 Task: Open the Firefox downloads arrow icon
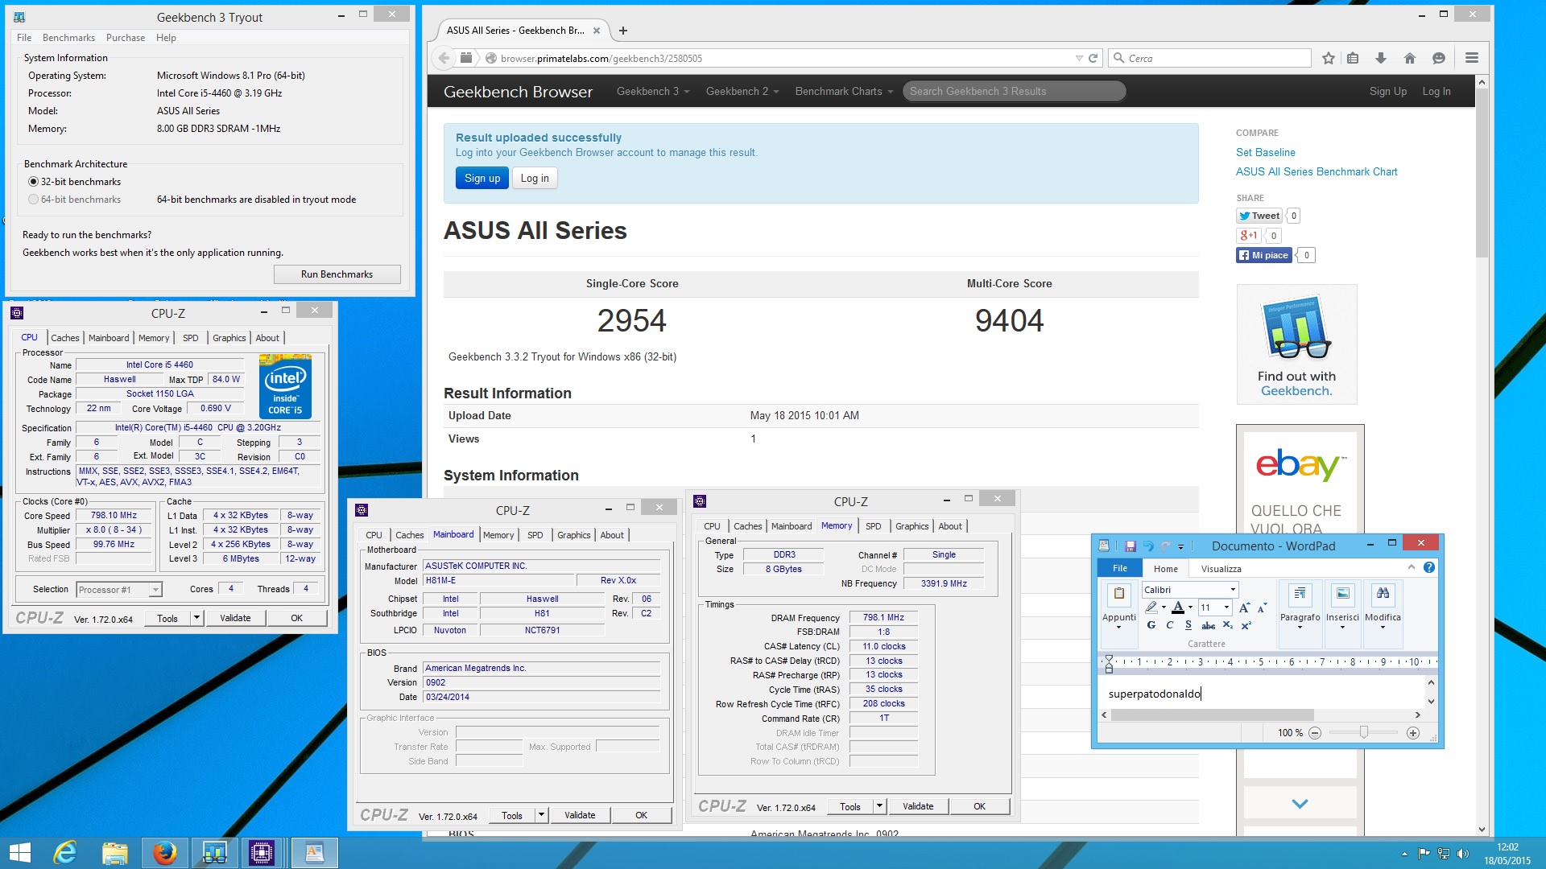[1381, 58]
